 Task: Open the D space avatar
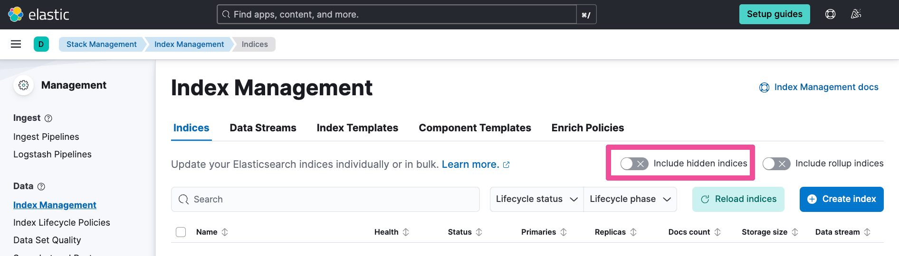[41, 44]
